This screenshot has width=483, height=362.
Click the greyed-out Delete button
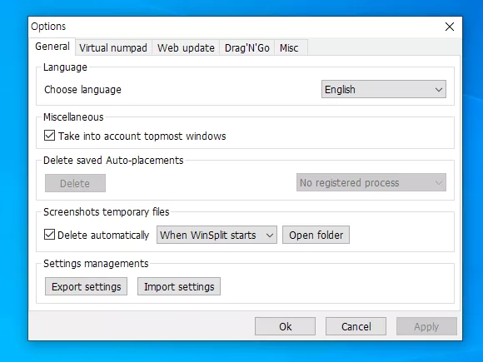(75, 183)
